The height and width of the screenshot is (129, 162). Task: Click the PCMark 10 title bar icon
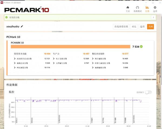[x=2, y=3]
